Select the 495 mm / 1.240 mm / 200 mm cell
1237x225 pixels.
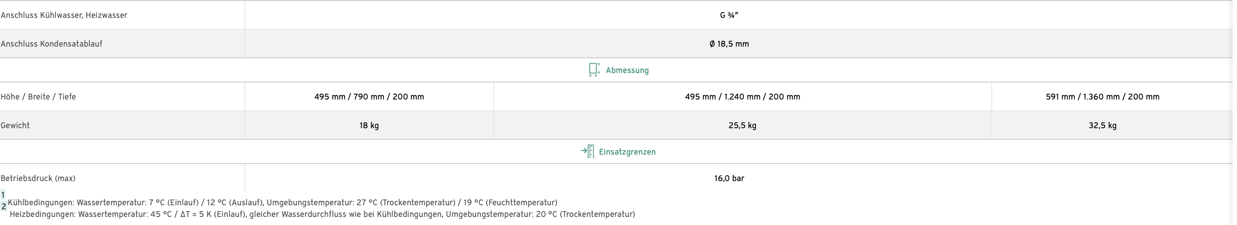pyautogui.click(x=742, y=97)
